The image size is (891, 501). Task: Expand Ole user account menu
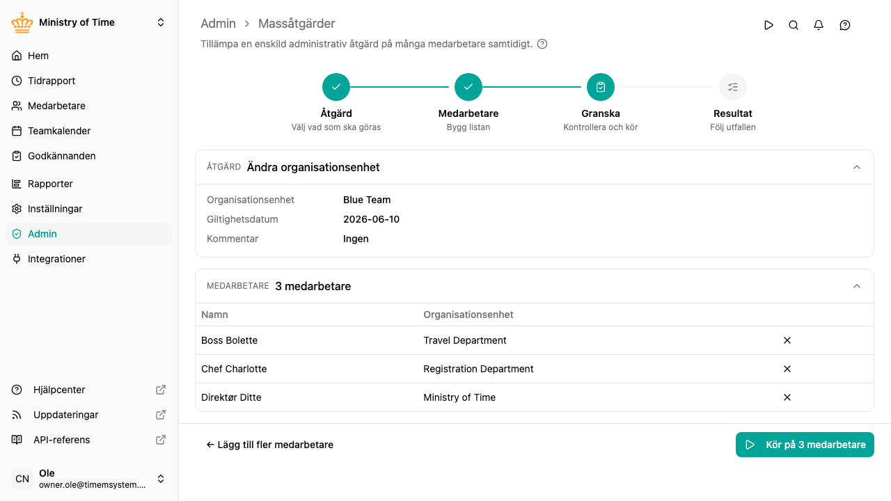coord(89,479)
